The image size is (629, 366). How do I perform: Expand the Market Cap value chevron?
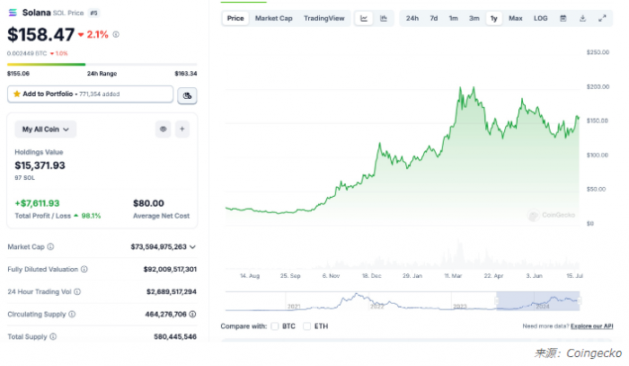pyautogui.click(x=192, y=246)
